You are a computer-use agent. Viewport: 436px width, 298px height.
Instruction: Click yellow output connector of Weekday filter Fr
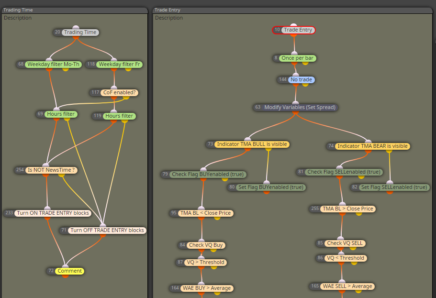(x=128, y=69)
